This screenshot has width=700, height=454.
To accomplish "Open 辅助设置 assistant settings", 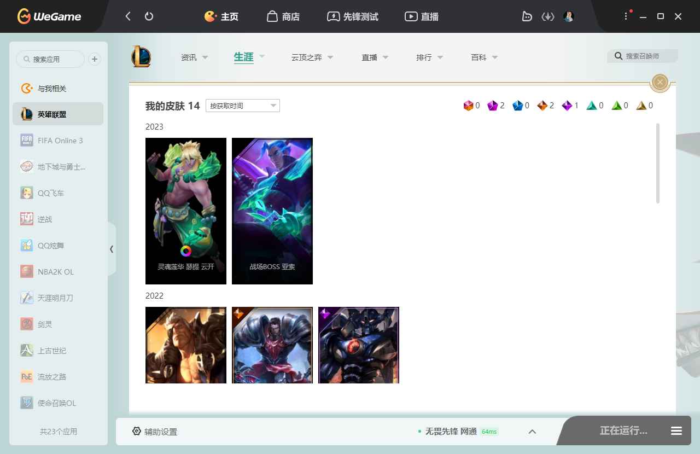I will pos(155,432).
